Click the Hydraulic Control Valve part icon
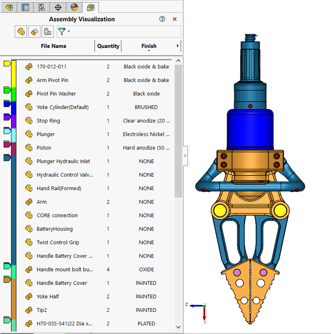Screen dimensions: 331x334 pyautogui.click(x=29, y=175)
